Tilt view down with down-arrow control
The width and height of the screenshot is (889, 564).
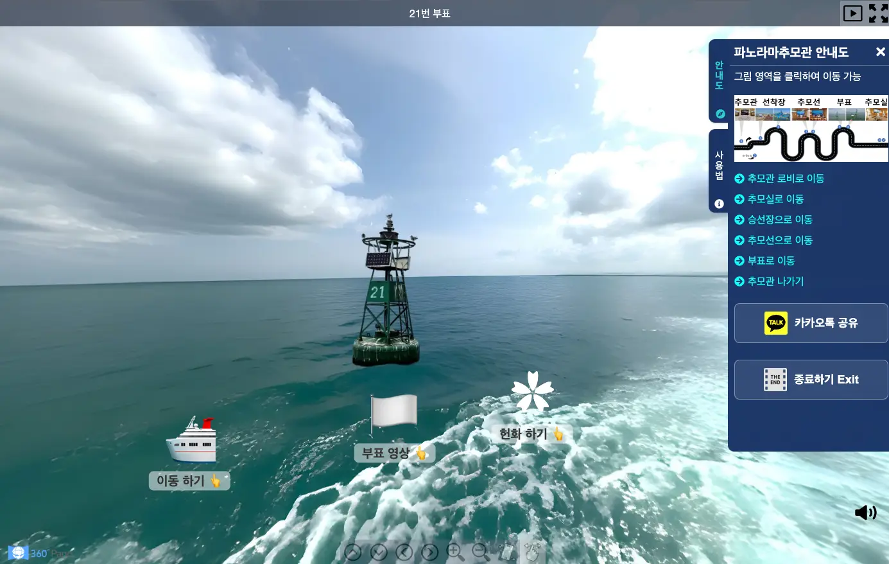(379, 552)
